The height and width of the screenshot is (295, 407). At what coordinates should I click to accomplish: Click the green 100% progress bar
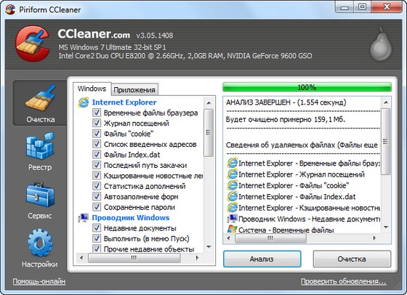307,87
